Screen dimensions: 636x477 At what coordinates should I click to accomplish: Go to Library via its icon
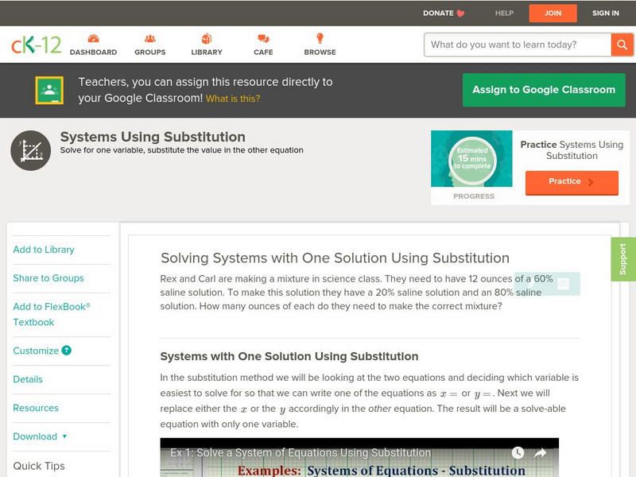tap(207, 39)
